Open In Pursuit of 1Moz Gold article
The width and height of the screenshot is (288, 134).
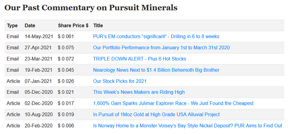156,114
